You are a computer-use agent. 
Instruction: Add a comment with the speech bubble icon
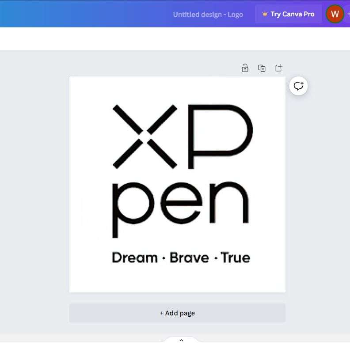tap(299, 86)
